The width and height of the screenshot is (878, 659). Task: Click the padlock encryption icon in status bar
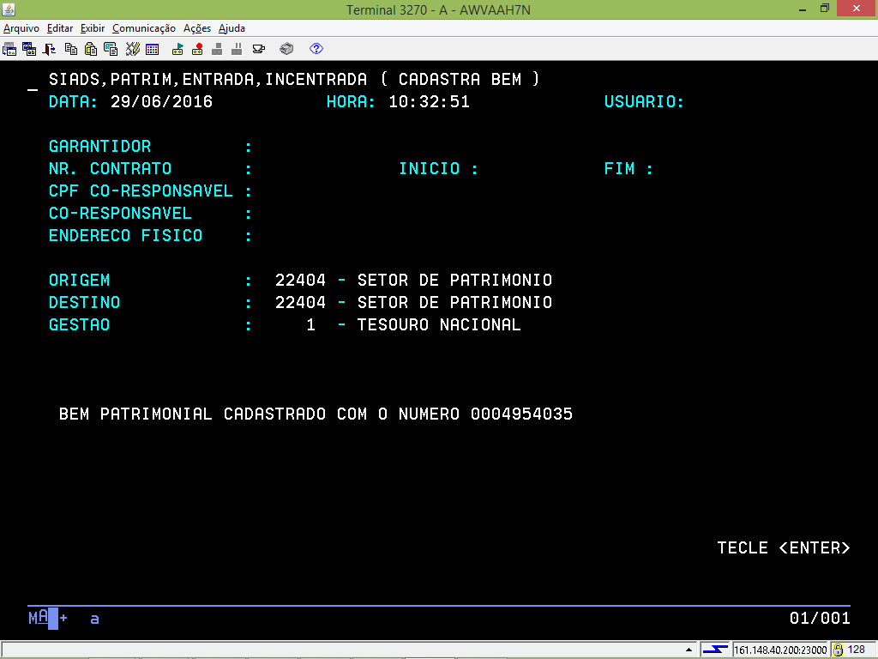tap(839, 650)
